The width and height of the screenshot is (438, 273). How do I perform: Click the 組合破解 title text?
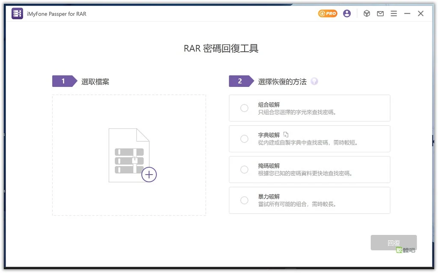pyautogui.click(x=269, y=104)
